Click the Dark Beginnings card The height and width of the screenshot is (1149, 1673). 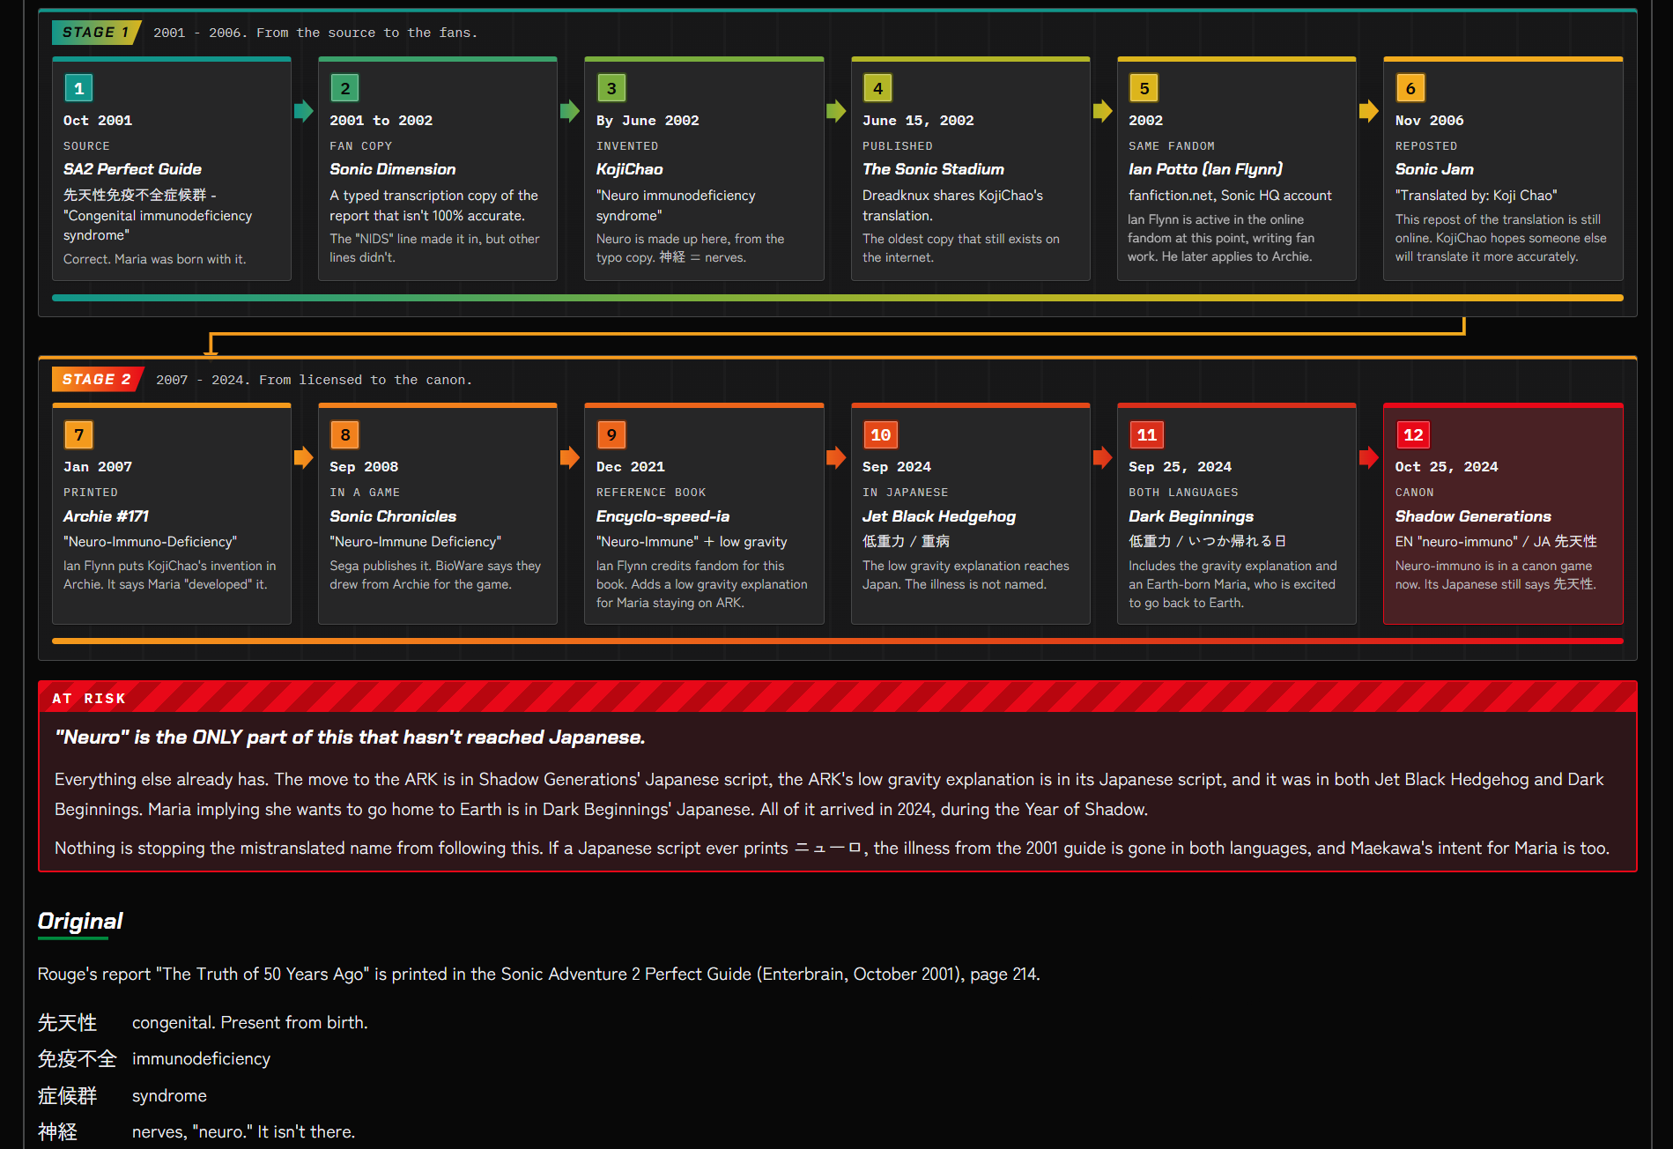coord(1236,514)
